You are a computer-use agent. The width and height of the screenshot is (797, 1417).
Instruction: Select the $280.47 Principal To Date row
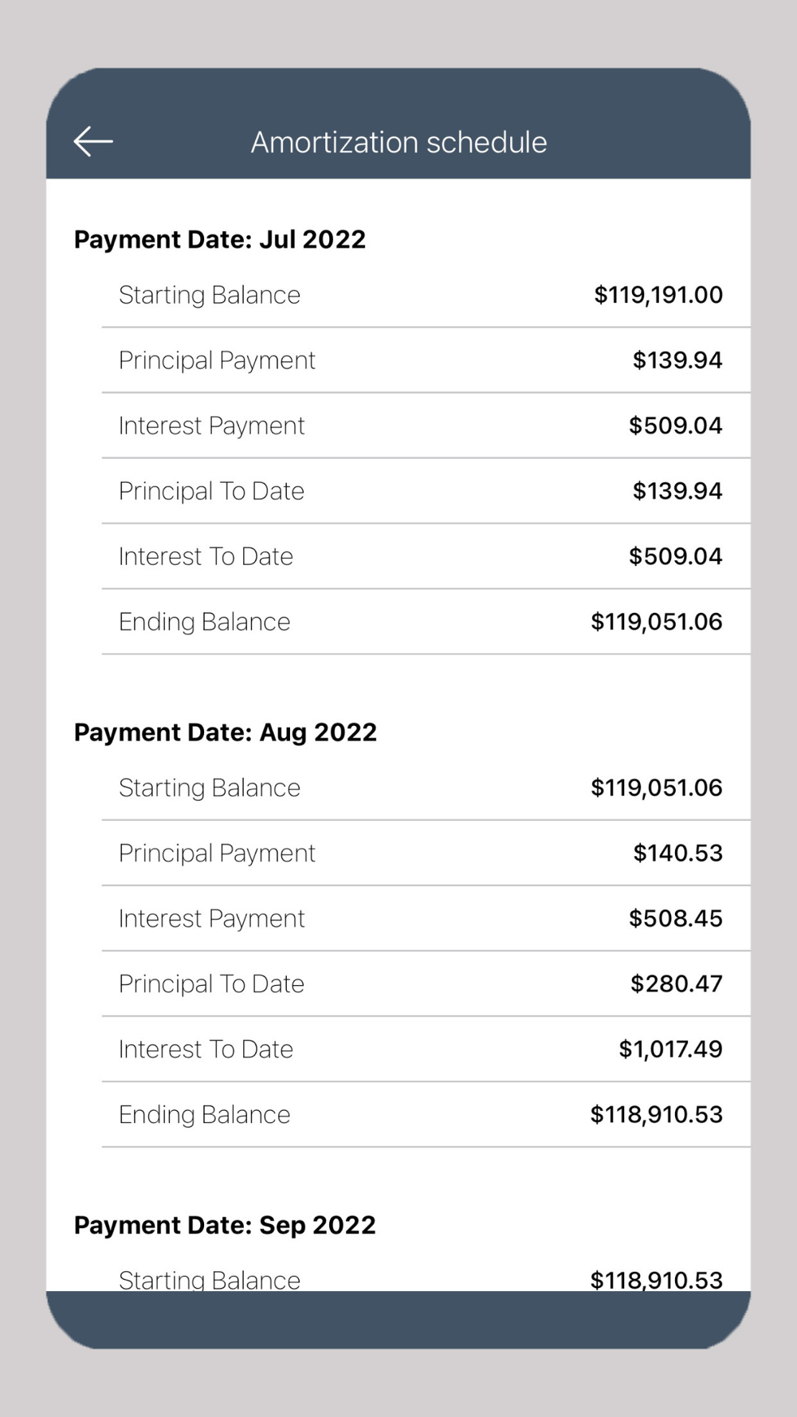[x=426, y=983]
